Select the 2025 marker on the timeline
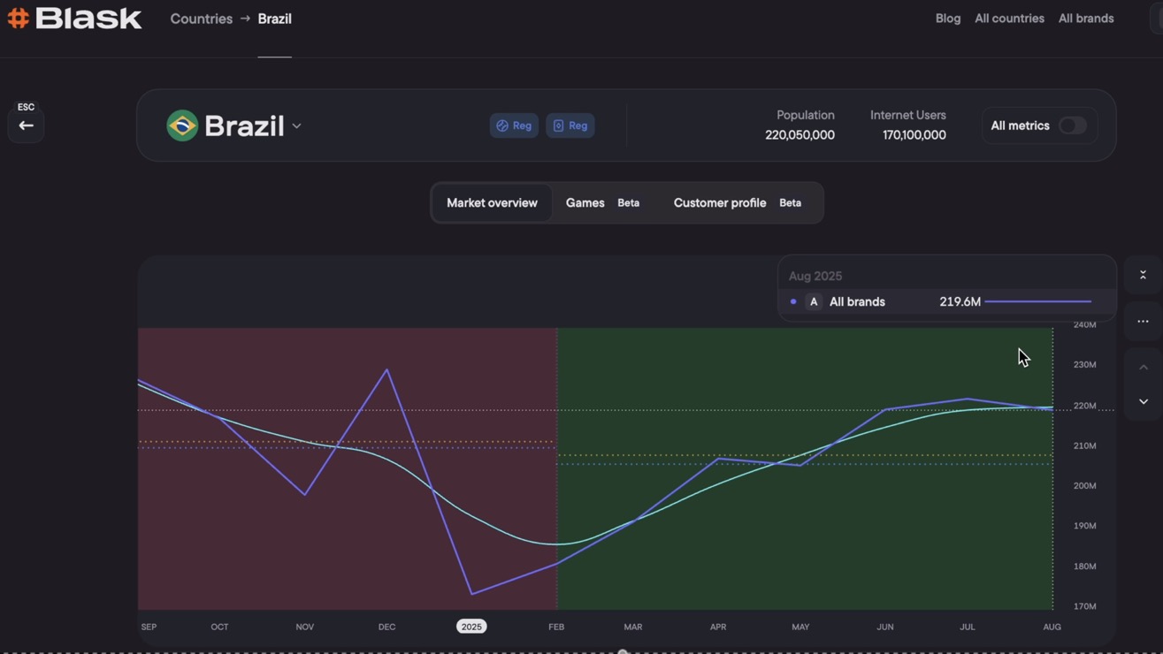The height and width of the screenshot is (654, 1163). (471, 627)
